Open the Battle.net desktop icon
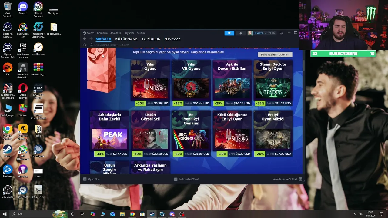This screenshot has height=218, width=388. (x=8, y=171)
